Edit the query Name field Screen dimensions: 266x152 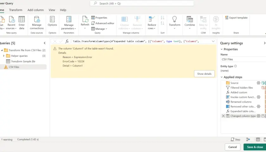click(244, 59)
